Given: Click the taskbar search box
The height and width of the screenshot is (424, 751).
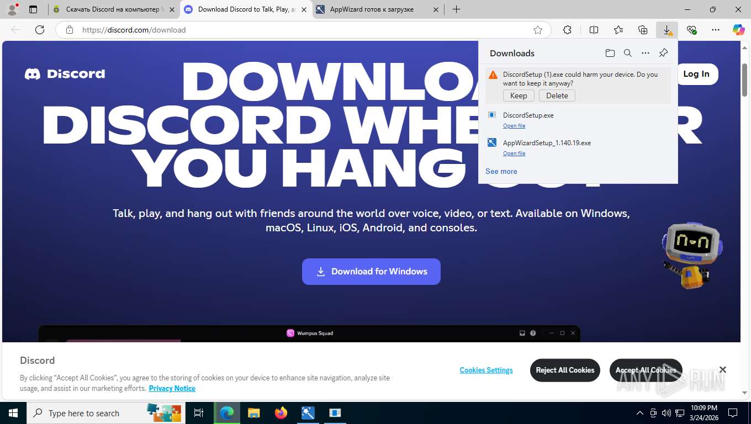Looking at the screenshot, I should 106,413.
